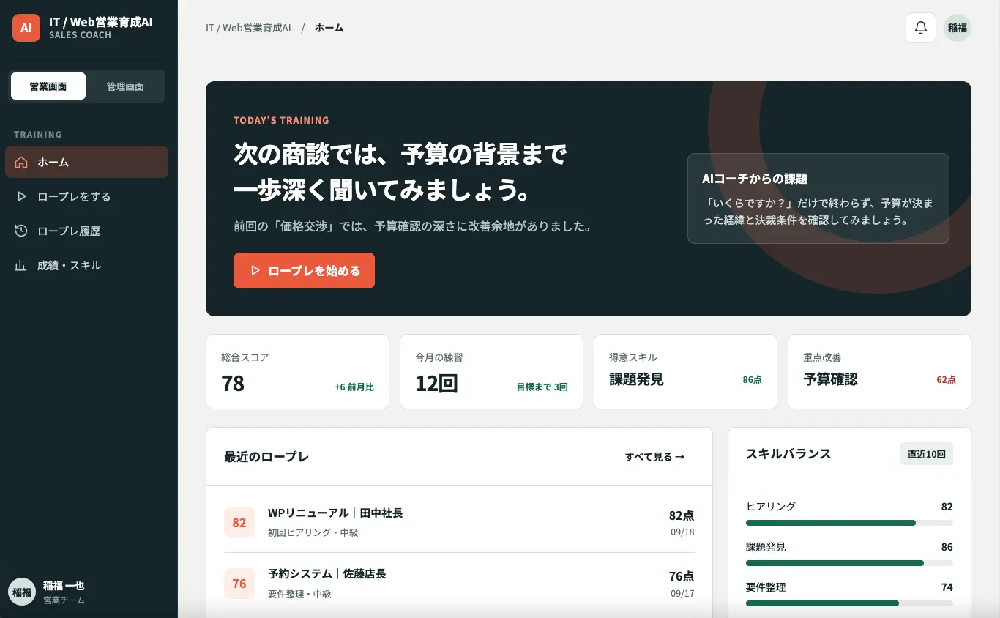The image size is (1000, 618).
Task: Click the 直近10回 filter chip
Action: coord(926,453)
